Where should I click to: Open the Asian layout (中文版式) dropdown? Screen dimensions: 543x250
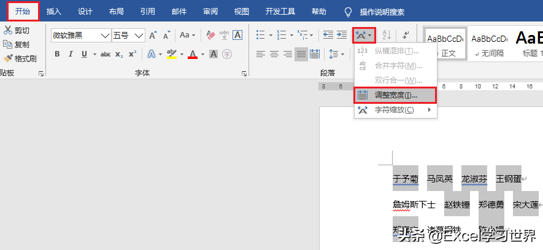click(x=364, y=35)
